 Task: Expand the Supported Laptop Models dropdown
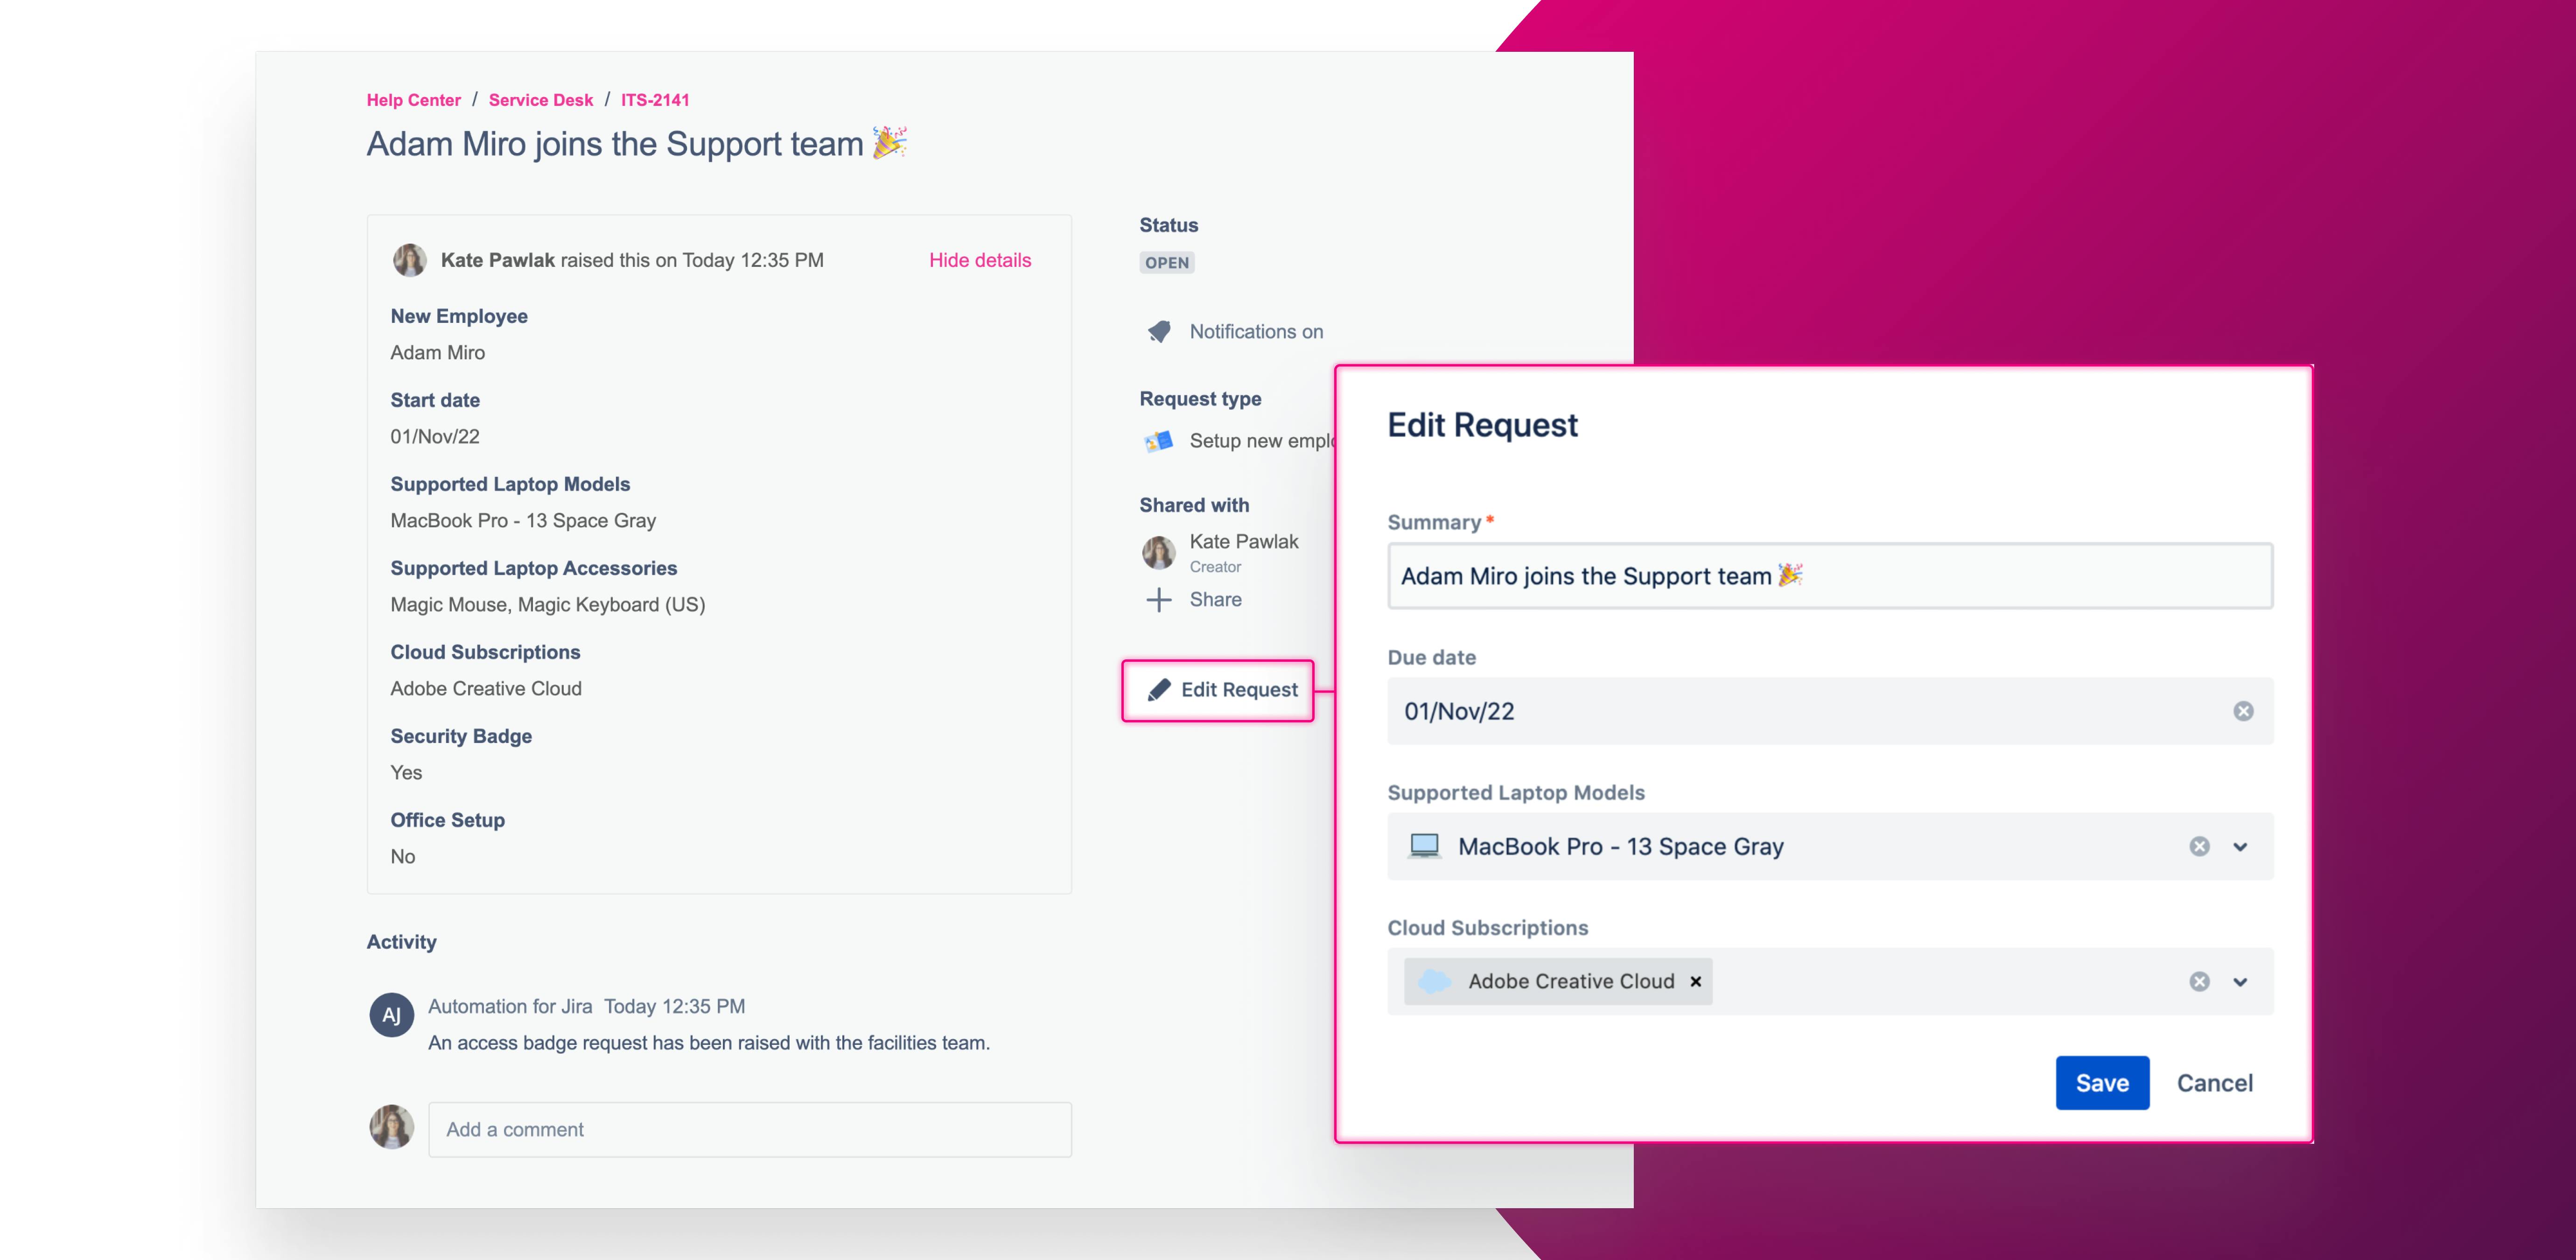(2240, 846)
